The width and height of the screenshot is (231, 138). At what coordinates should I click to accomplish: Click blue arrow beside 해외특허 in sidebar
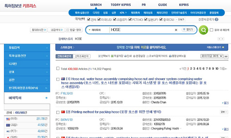click(x=46, y=98)
